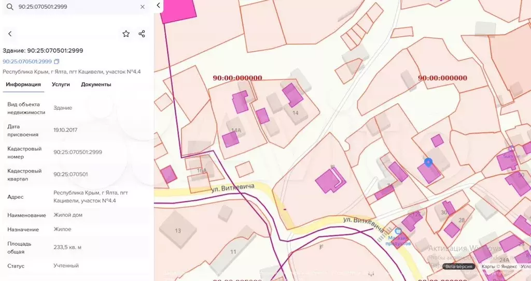
Task: Select the bright pink parcel at top
Action: (178, 11)
